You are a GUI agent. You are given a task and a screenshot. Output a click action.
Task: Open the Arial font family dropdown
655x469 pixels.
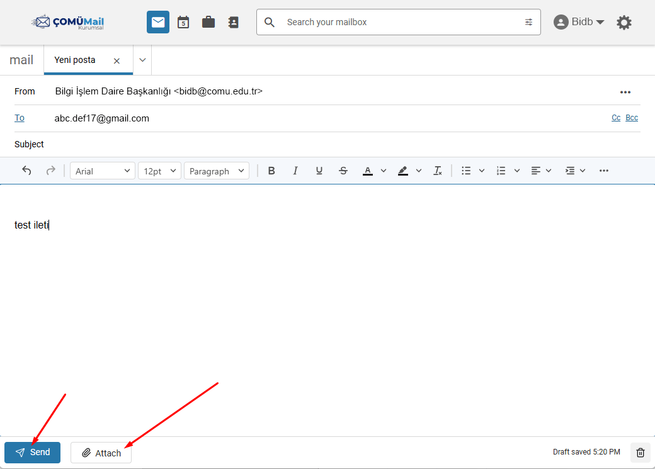pyautogui.click(x=102, y=171)
